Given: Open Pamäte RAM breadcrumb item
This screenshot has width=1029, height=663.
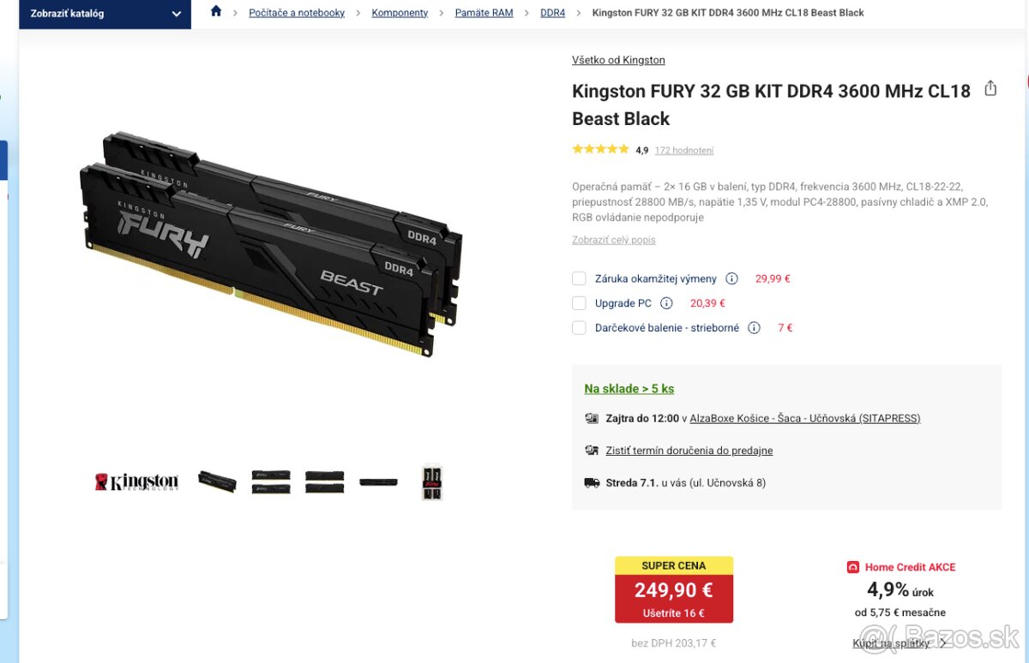Looking at the screenshot, I should (484, 13).
